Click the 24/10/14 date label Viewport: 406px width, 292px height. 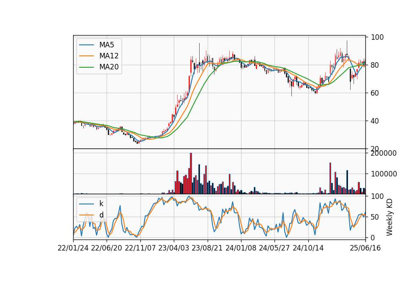click(308, 248)
